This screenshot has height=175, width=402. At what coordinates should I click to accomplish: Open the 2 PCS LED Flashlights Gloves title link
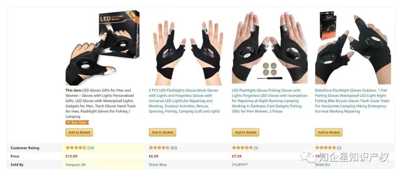pyautogui.click(x=184, y=101)
